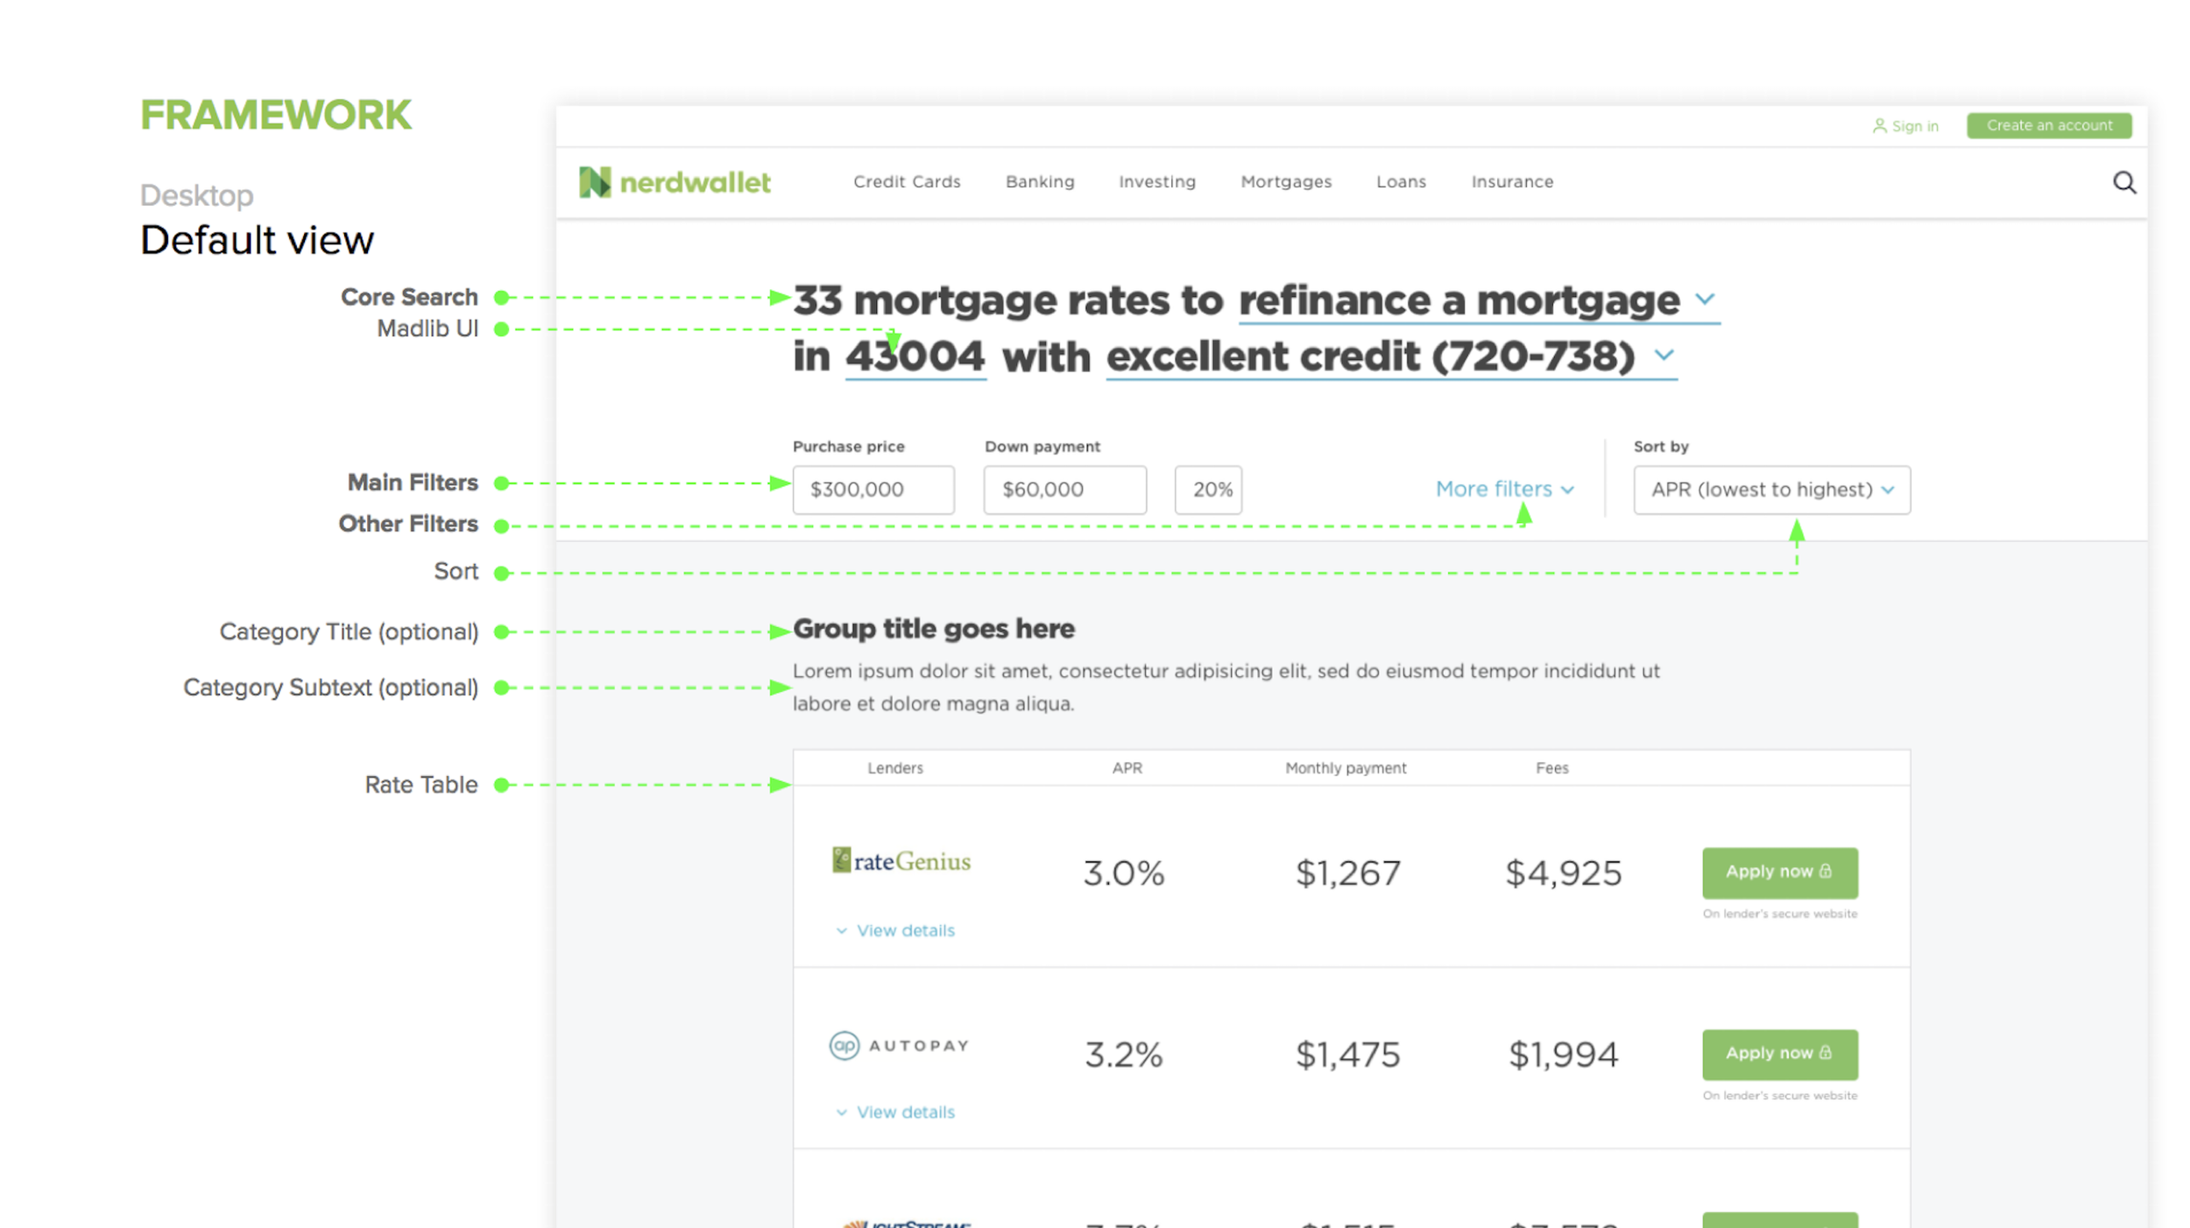Open refinance a mortgage dropdown chevron
The height and width of the screenshot is (1228, 2190).
click(1704, 299)
